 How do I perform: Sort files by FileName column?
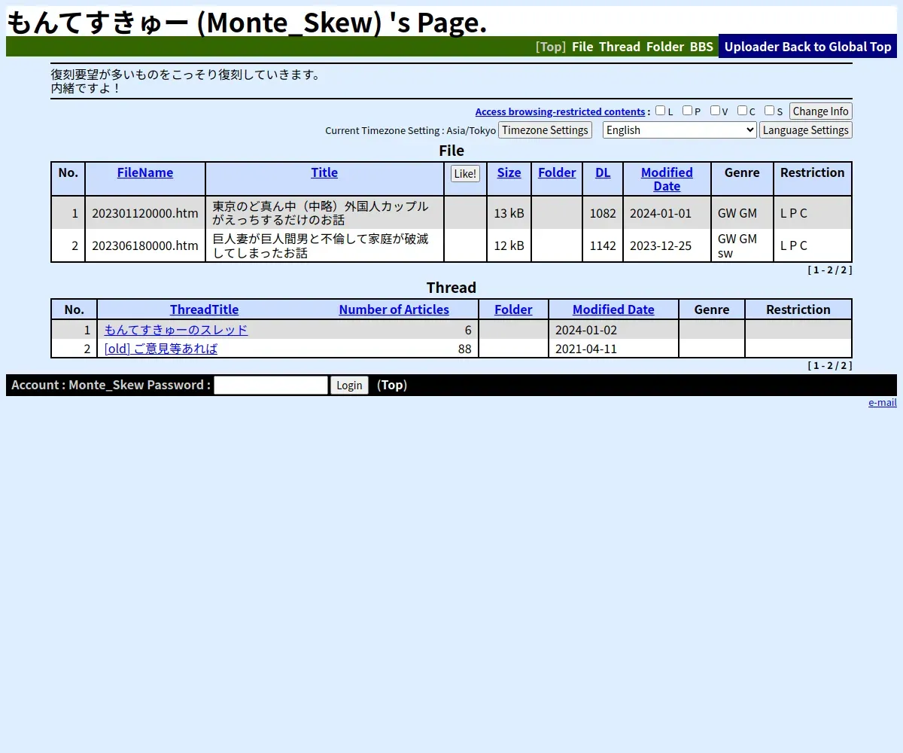145,172
